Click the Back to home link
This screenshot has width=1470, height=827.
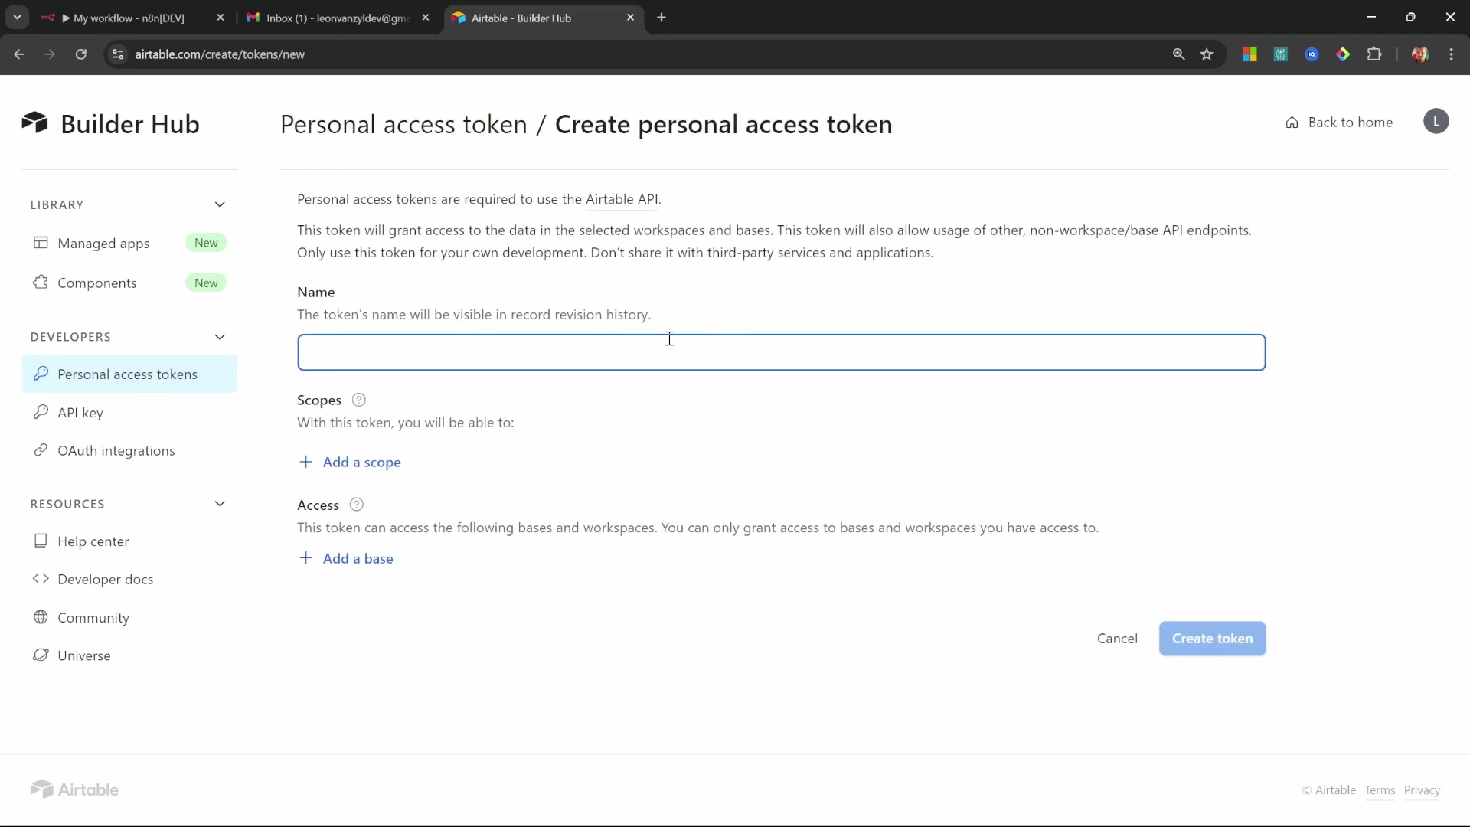point(1339,123)
